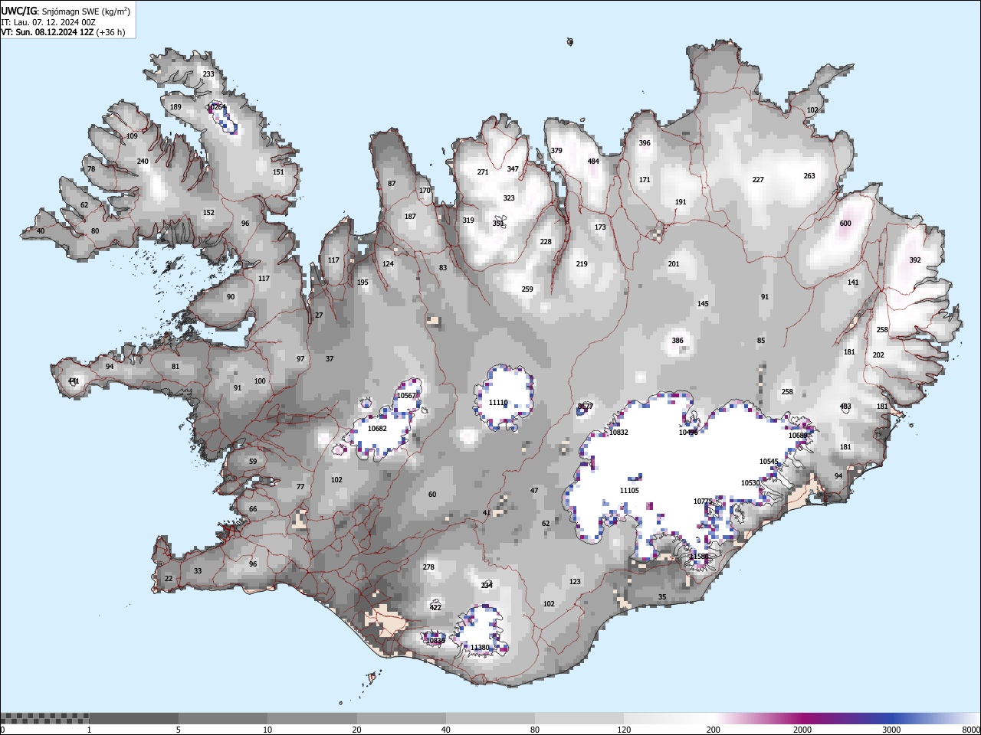981x735 pixels.
Task: Click the map value '484'
Action: (x=593, y=162)
